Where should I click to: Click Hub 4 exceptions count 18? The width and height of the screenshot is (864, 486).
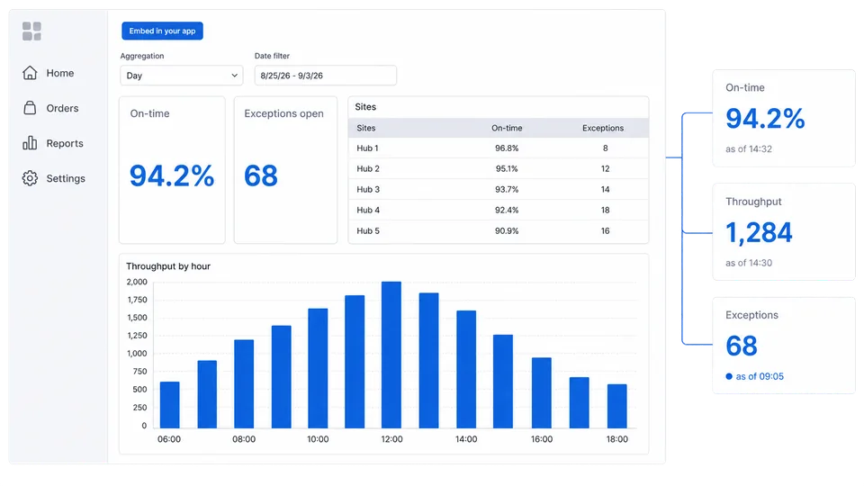coord(605,210)
